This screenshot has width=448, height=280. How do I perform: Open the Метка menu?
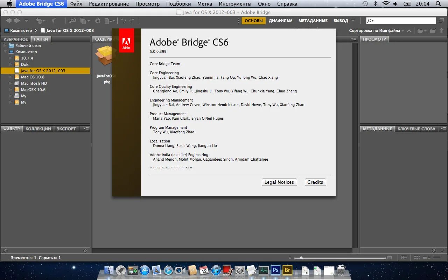(x=205, y=4)
